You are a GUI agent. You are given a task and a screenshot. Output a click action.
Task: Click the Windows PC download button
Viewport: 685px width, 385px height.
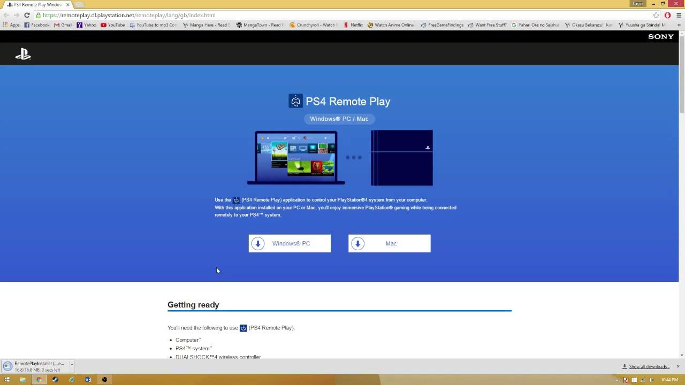(290, 243)
